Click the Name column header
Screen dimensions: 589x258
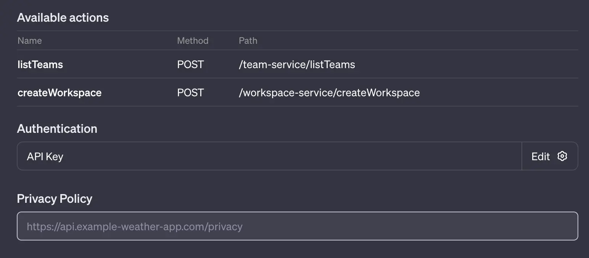pos(30,40)
